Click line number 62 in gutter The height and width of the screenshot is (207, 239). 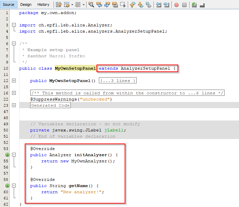6,204
